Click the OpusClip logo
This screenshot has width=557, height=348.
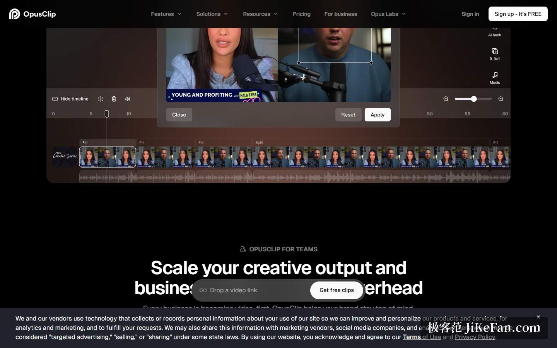point(32,14)
